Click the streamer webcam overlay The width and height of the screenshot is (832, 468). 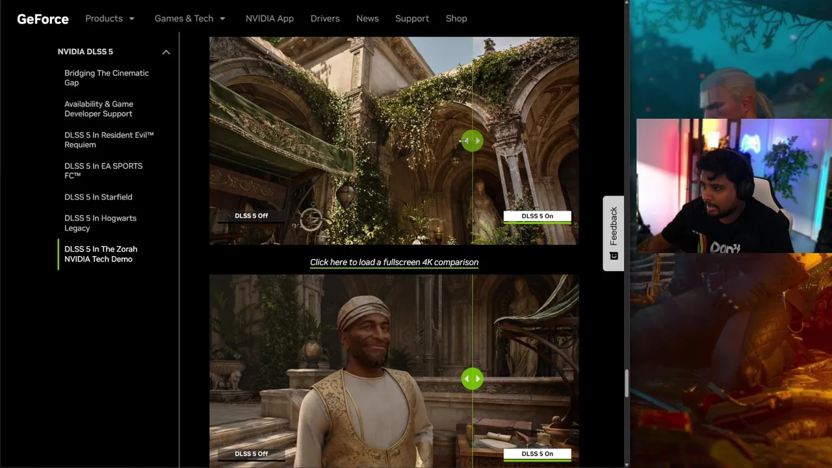tap(733, 185)
